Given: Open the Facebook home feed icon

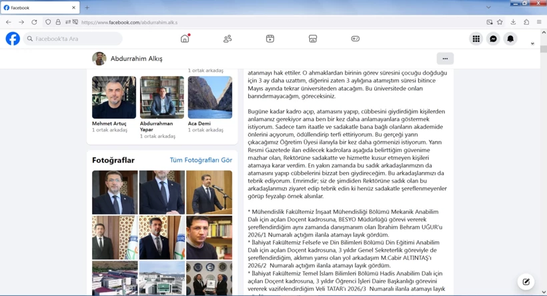Looking at the screenshot, I should coord(185,39).
